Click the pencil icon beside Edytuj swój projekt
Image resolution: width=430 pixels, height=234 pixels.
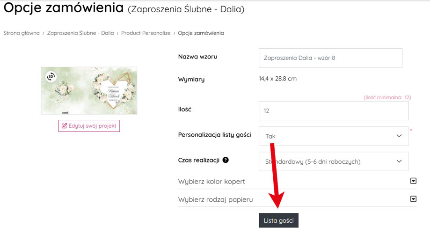(65, 126)
